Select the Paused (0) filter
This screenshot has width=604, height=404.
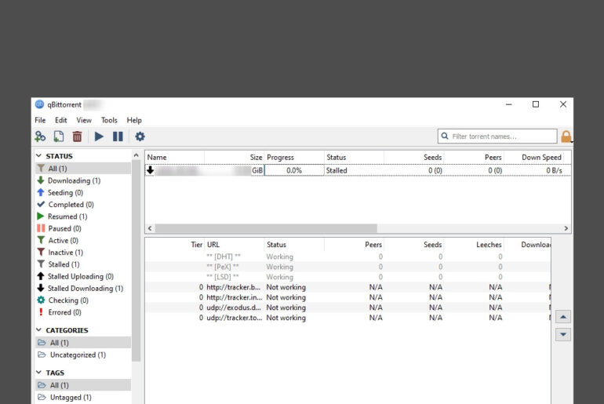83,228
